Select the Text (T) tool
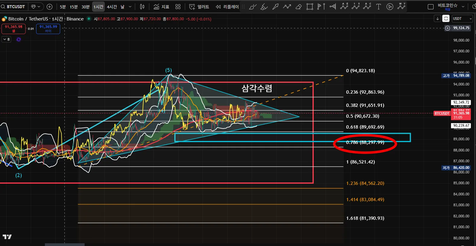Screen dimensions: 476x246 click(378, 7)
